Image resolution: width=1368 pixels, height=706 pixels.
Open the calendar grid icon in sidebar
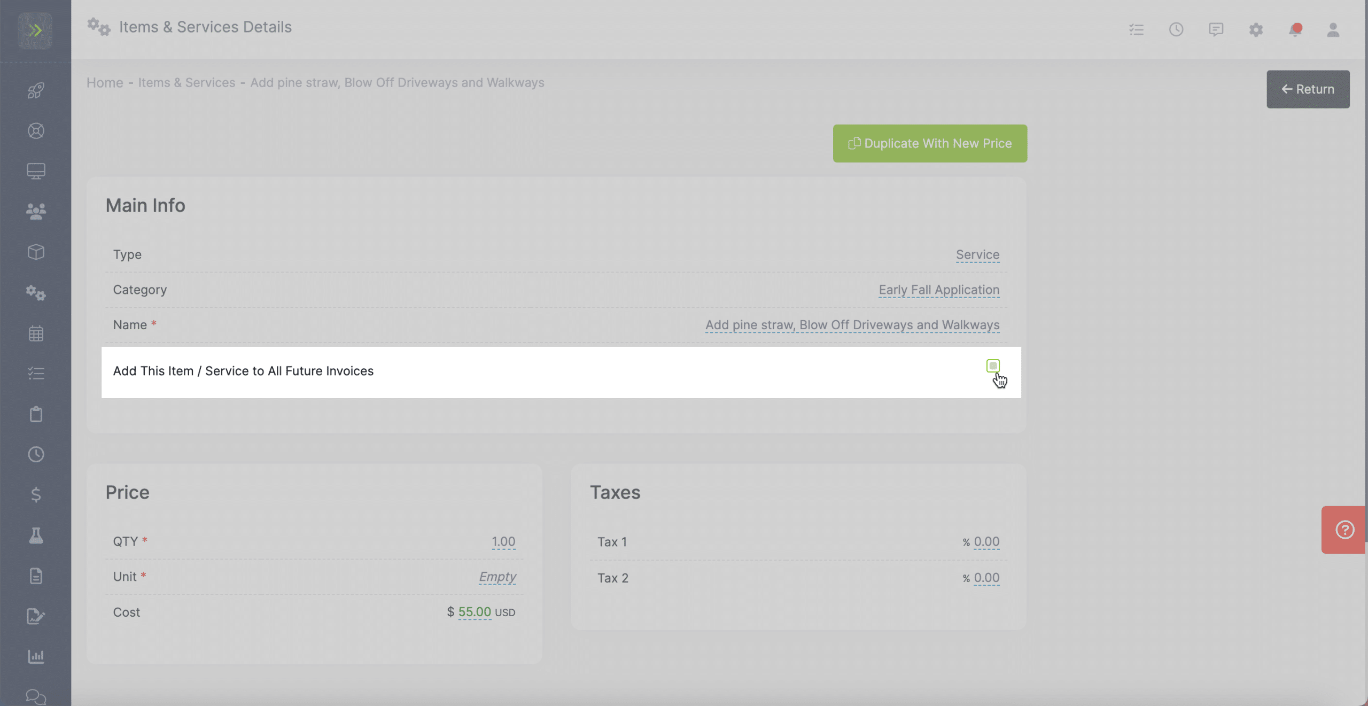[36, 333]
